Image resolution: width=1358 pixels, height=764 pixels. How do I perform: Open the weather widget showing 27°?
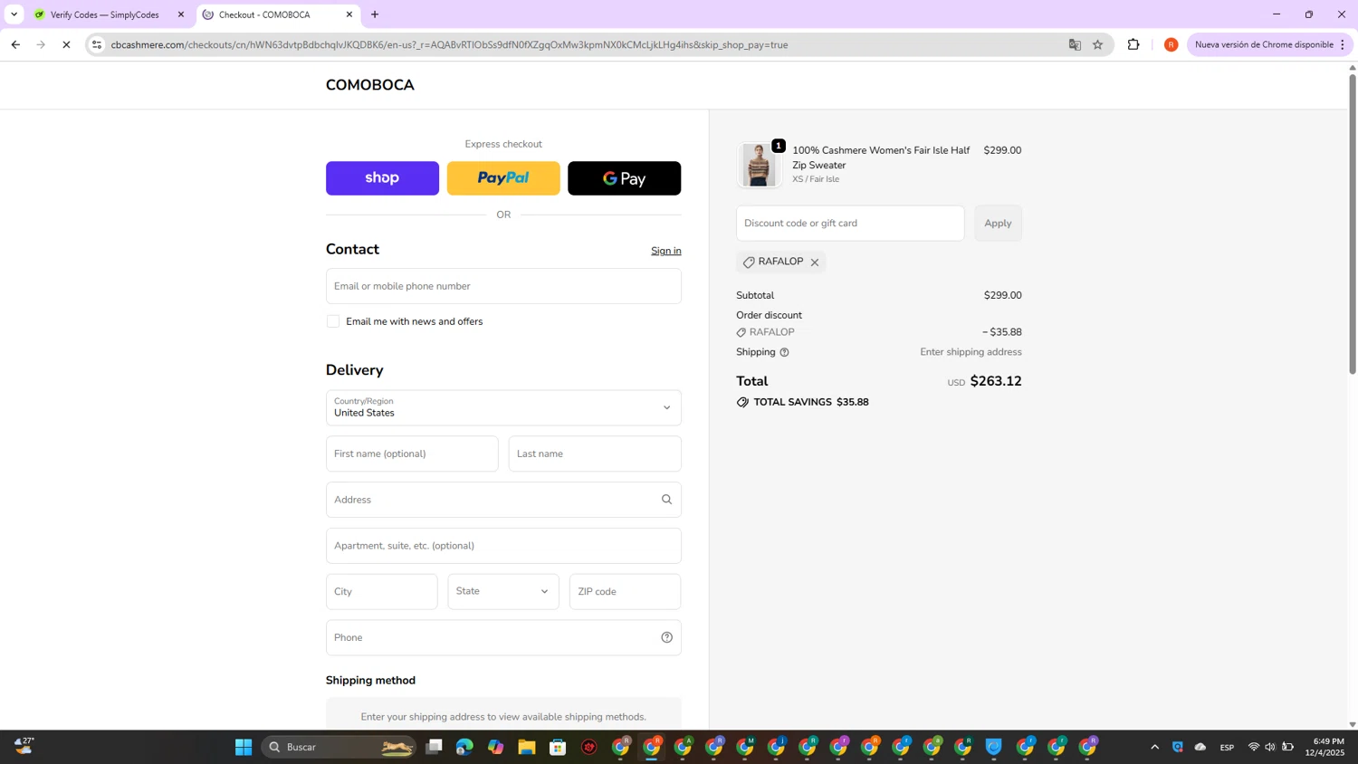tap(24, 746)
